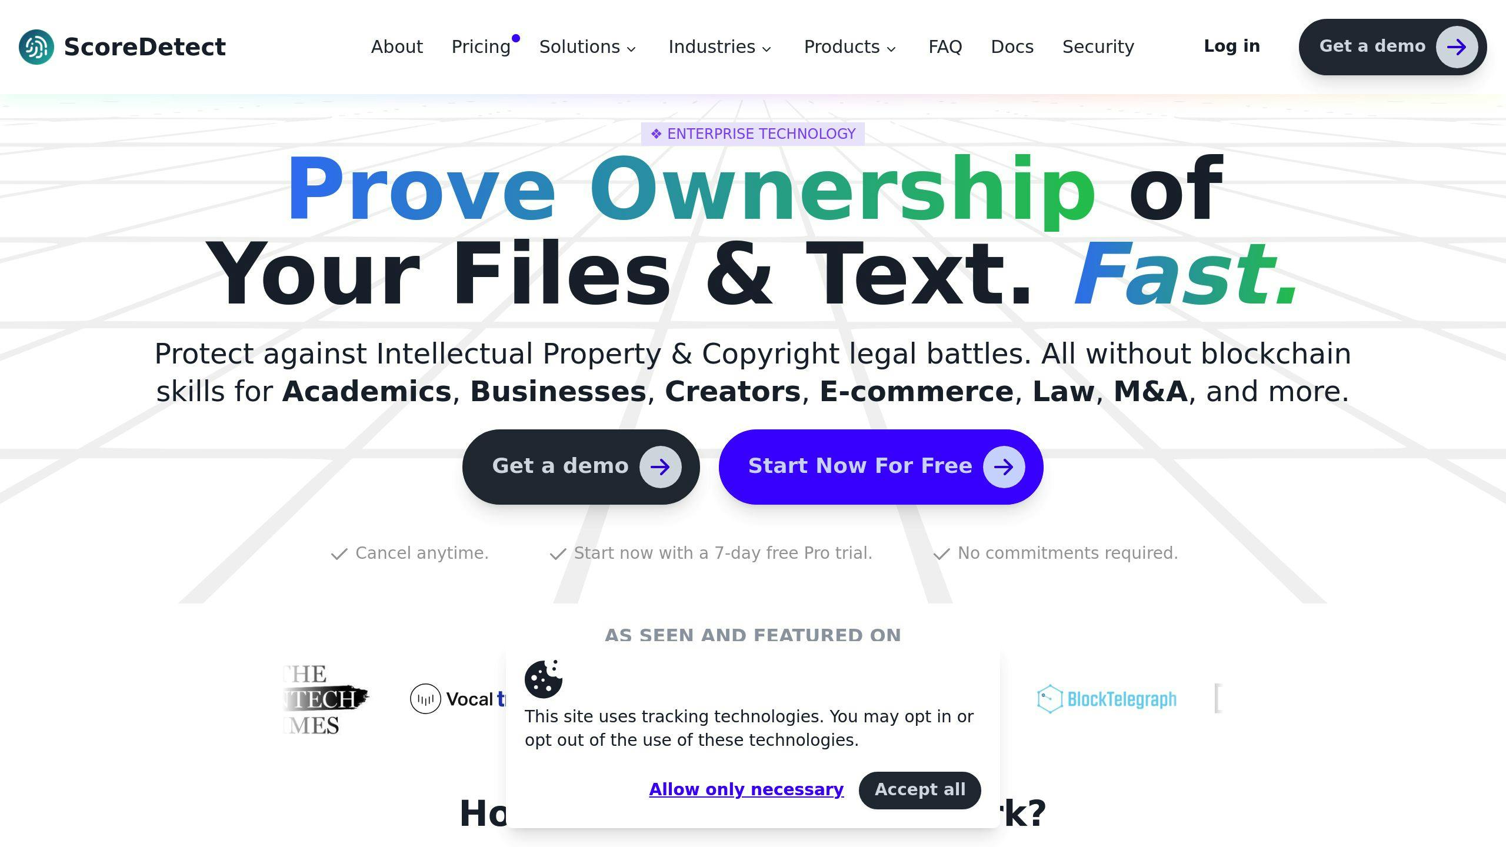This screenshot has height=847, width=1506.
Task: Open the About menu item
Action: [397, 46]
